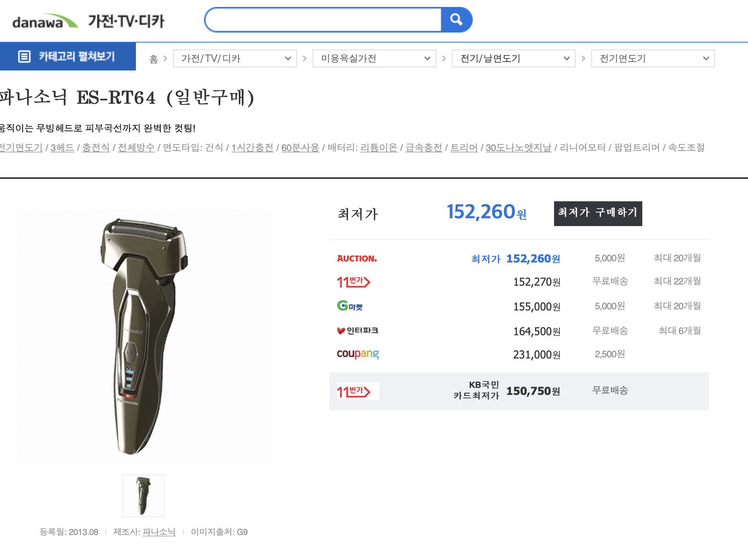Open the Auction shop logo link

click(357, 258)
